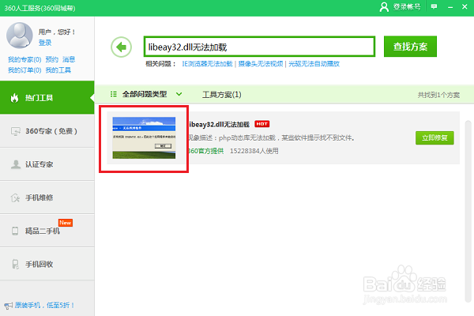Click related question 光驱无法自动播放

(x=314, y=64)
